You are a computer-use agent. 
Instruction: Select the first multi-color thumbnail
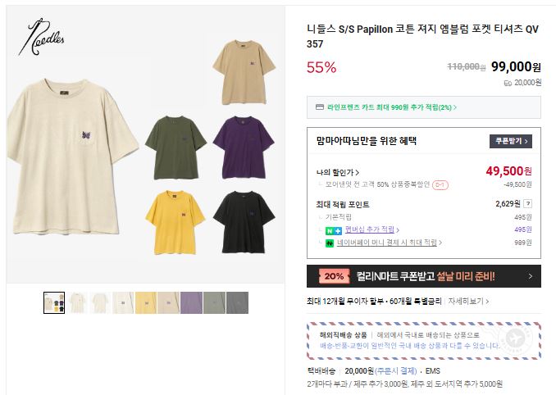click(x=54, y=302)
